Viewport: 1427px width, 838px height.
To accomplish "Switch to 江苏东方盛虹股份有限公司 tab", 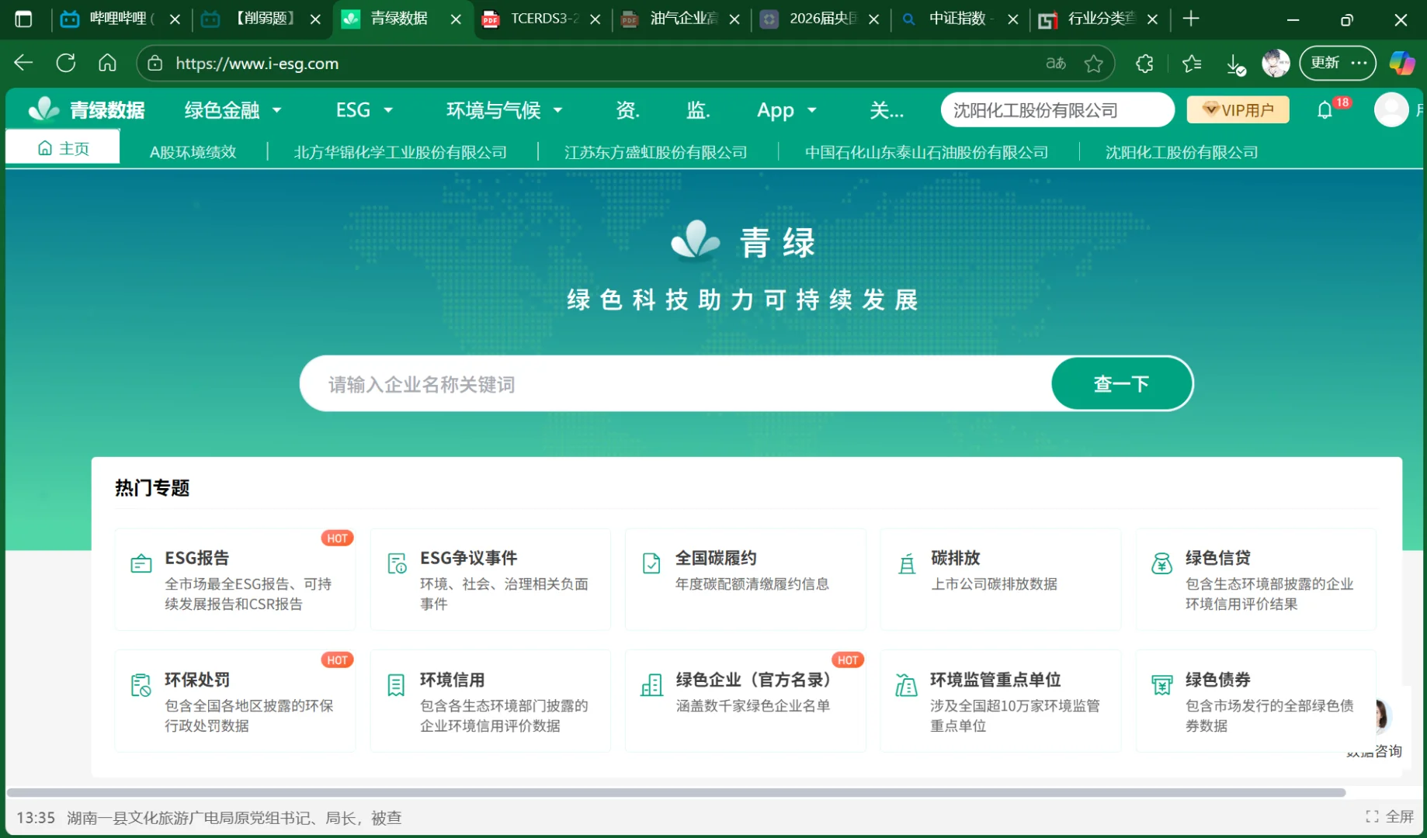I will (x=655, y=152).
